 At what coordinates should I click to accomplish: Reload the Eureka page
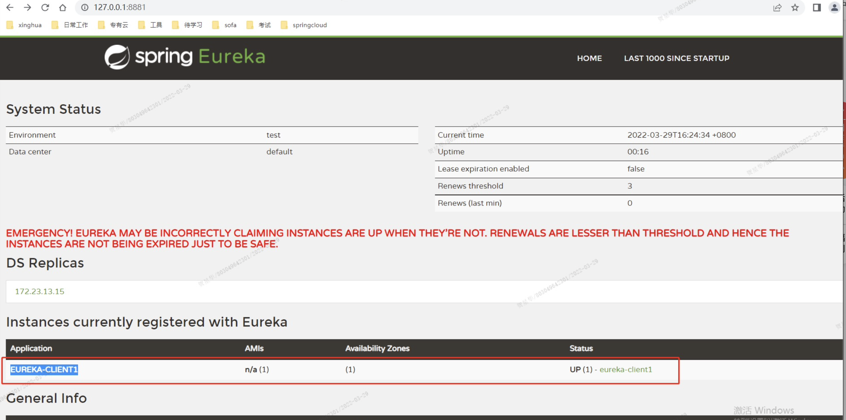45,7
